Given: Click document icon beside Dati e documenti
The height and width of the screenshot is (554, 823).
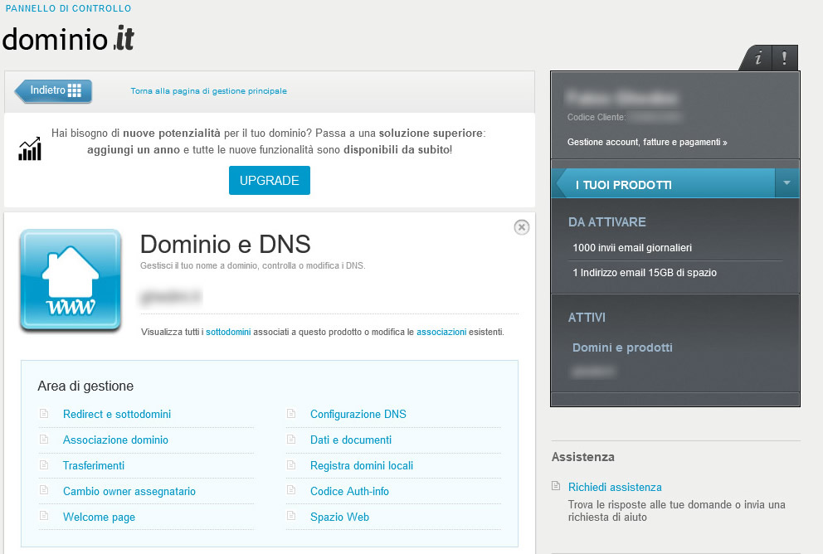Looking at the screenshot, I should 291,439.
